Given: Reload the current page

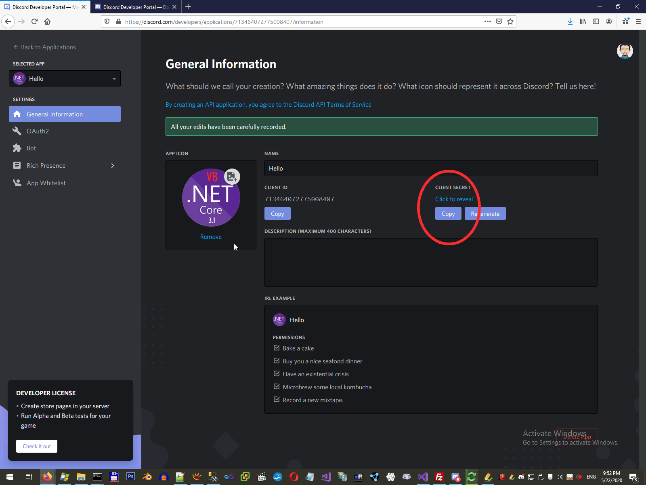Looking at the screenshot, I should point(34,21).
